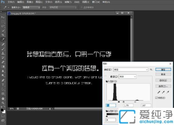The image size is (174, 125).
Task: Select the Eyedropper tool in the toolbox
Action: coord(3,40)
